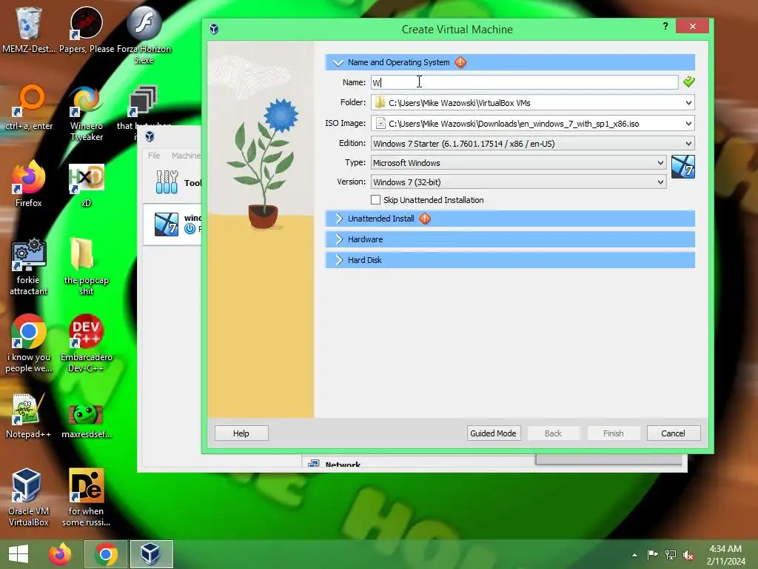Screen dimensions: 758x569
Task: Switch to Firefox in the taskbar
Action: click(x=60, y=554)
